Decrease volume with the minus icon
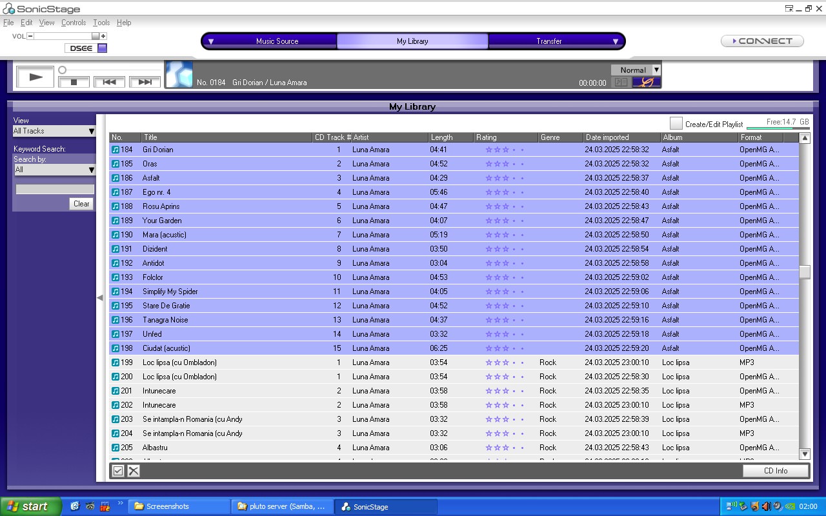Viewport: 826px width, 516px height. pos(30,36)
